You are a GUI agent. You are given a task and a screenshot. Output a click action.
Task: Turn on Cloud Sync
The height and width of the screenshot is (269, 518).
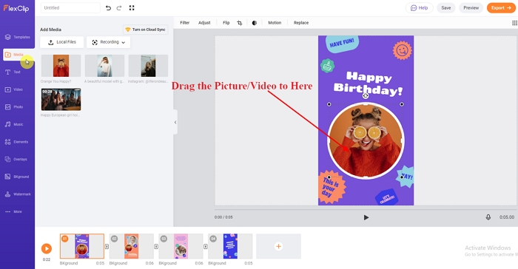tap(146, 30)
